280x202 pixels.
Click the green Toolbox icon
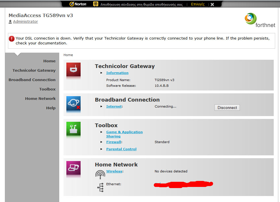click(73, 129)
